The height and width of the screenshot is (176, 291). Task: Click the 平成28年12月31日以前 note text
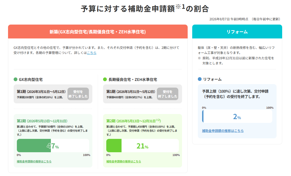pyautogui.click(x=236, y=61)
